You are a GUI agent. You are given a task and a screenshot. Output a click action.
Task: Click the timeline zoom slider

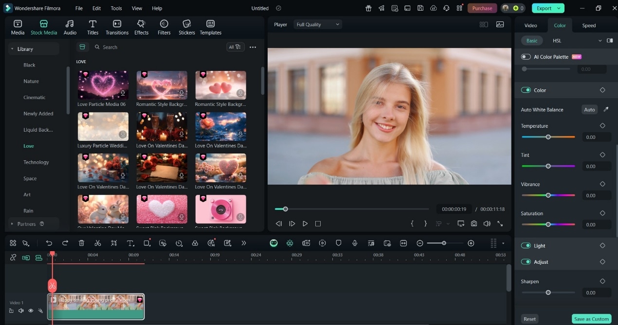444,243
